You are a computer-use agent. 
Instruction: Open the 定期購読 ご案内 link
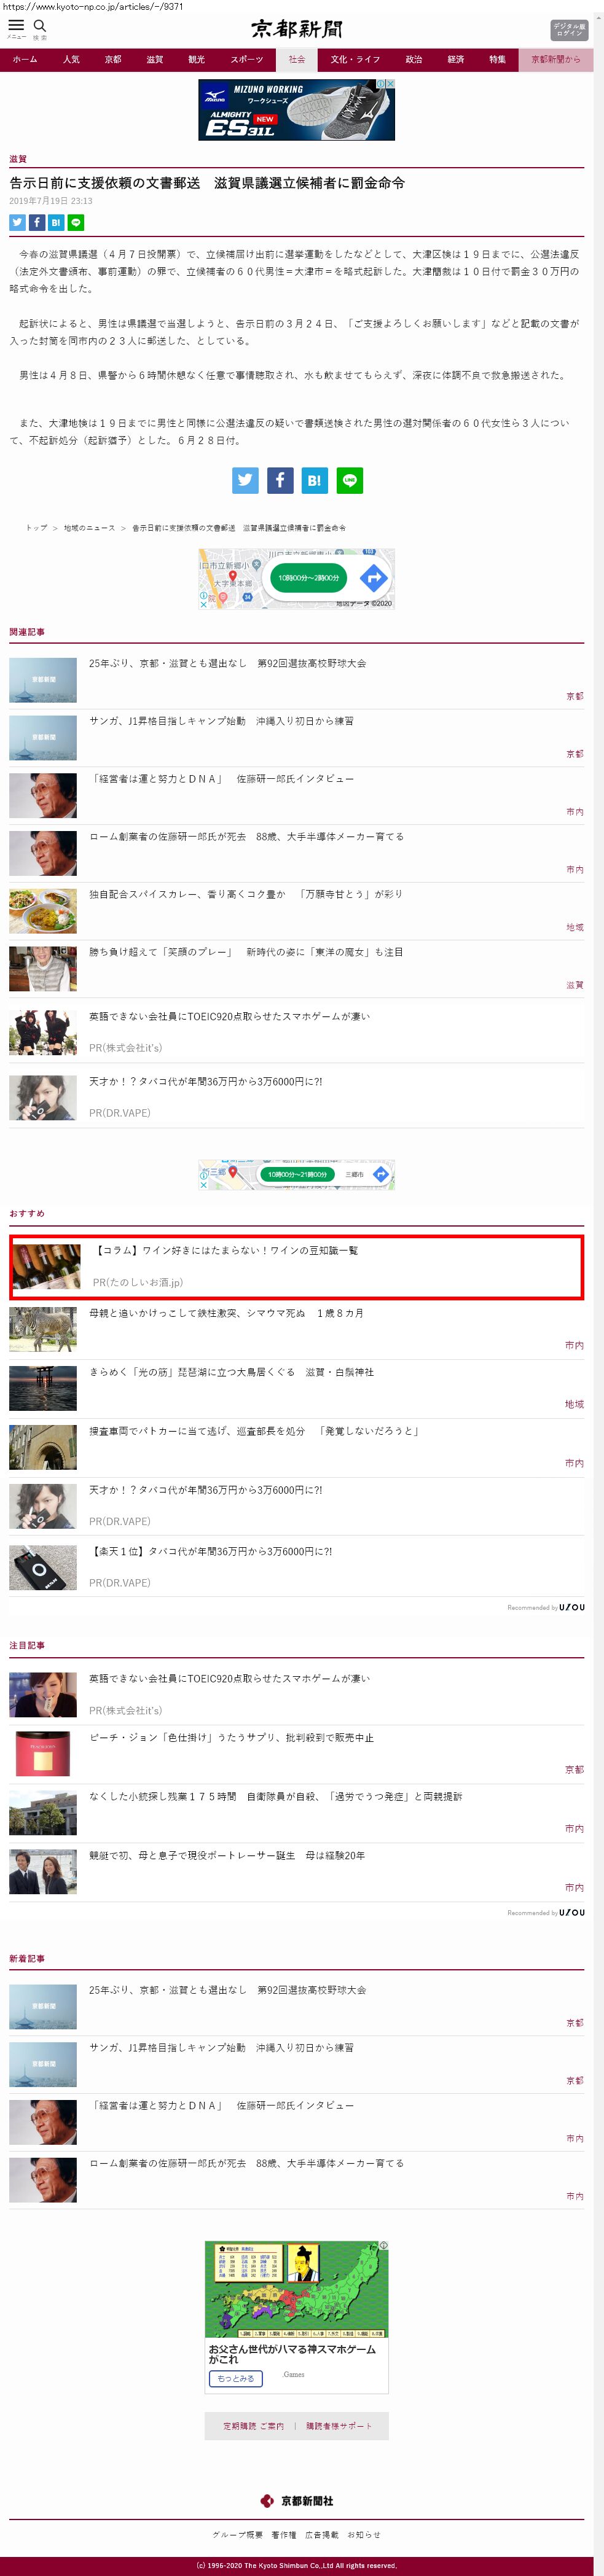(253, 2426)
